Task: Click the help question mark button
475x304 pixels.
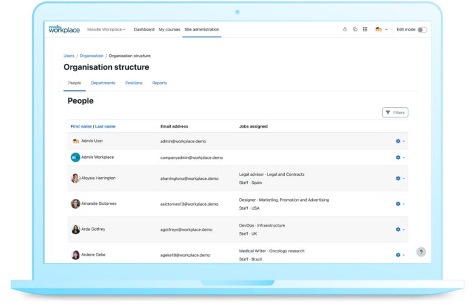Action: [421, 252]
